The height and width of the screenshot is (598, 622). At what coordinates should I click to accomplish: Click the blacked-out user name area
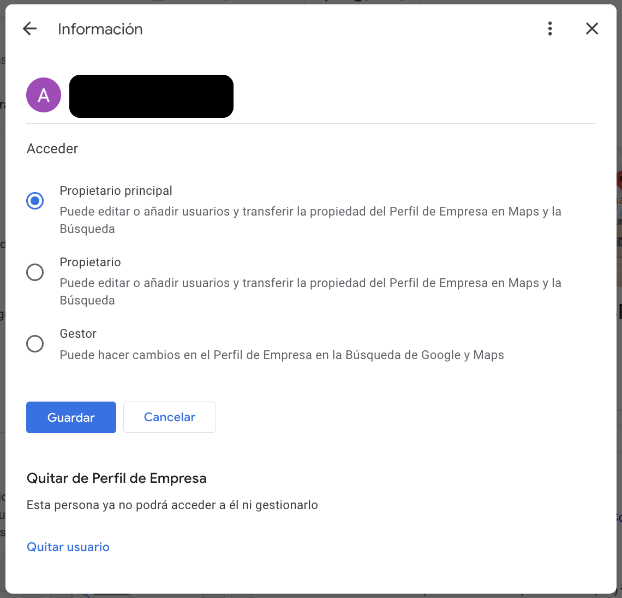[x=151, y=96]
